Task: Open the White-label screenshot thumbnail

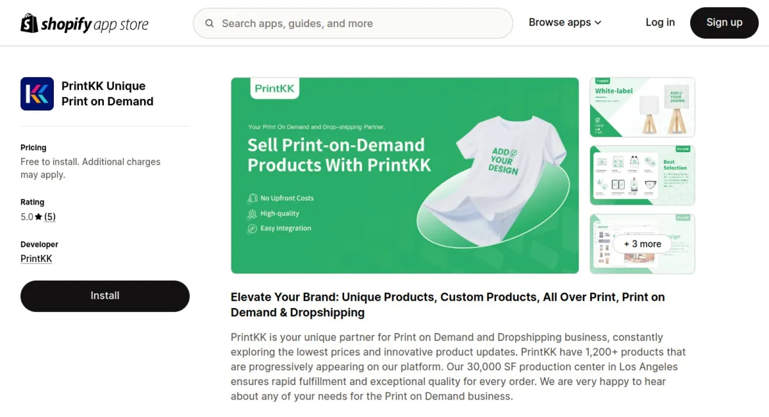Action: (x=642, y=107)
